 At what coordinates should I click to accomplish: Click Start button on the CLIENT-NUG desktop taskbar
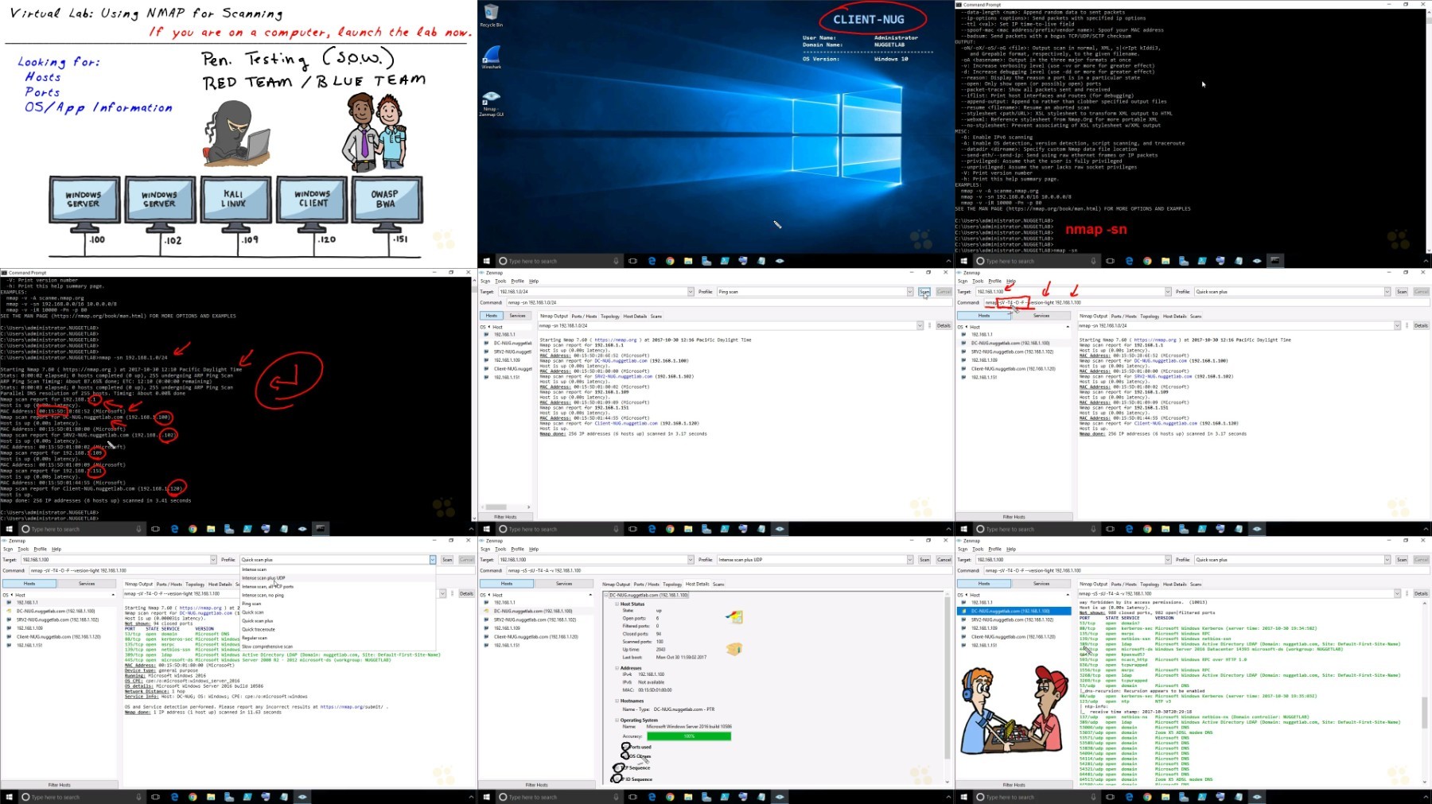click(486, 261)
